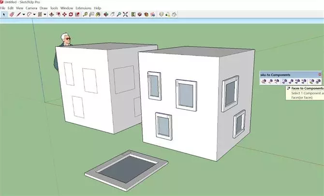This screenshot has width=324, height=196.
Task: Choose the Pan hand tool
Action: 112,15
